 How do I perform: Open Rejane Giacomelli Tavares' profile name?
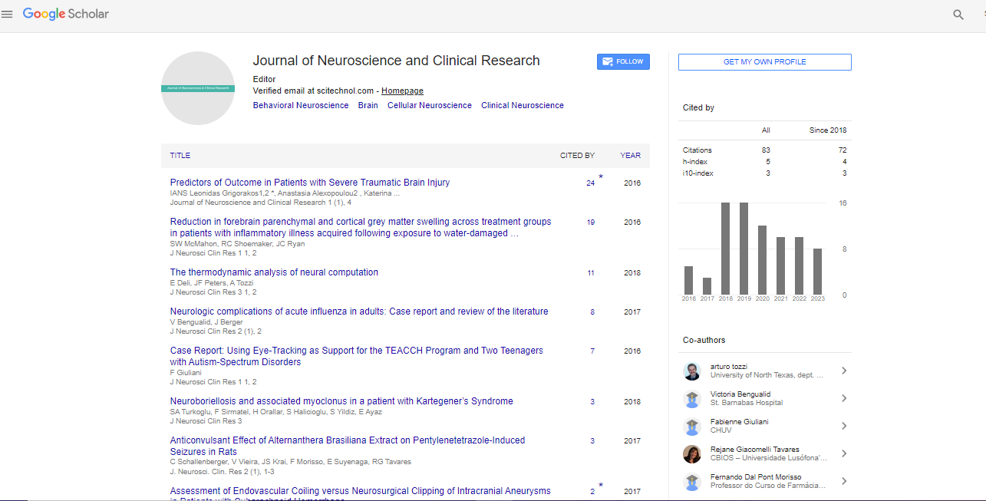pos(755,450)
